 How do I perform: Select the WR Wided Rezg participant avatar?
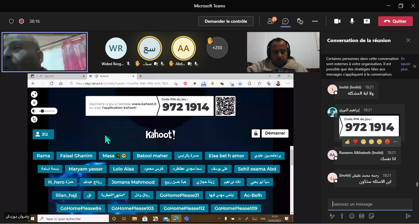point(116,49)
